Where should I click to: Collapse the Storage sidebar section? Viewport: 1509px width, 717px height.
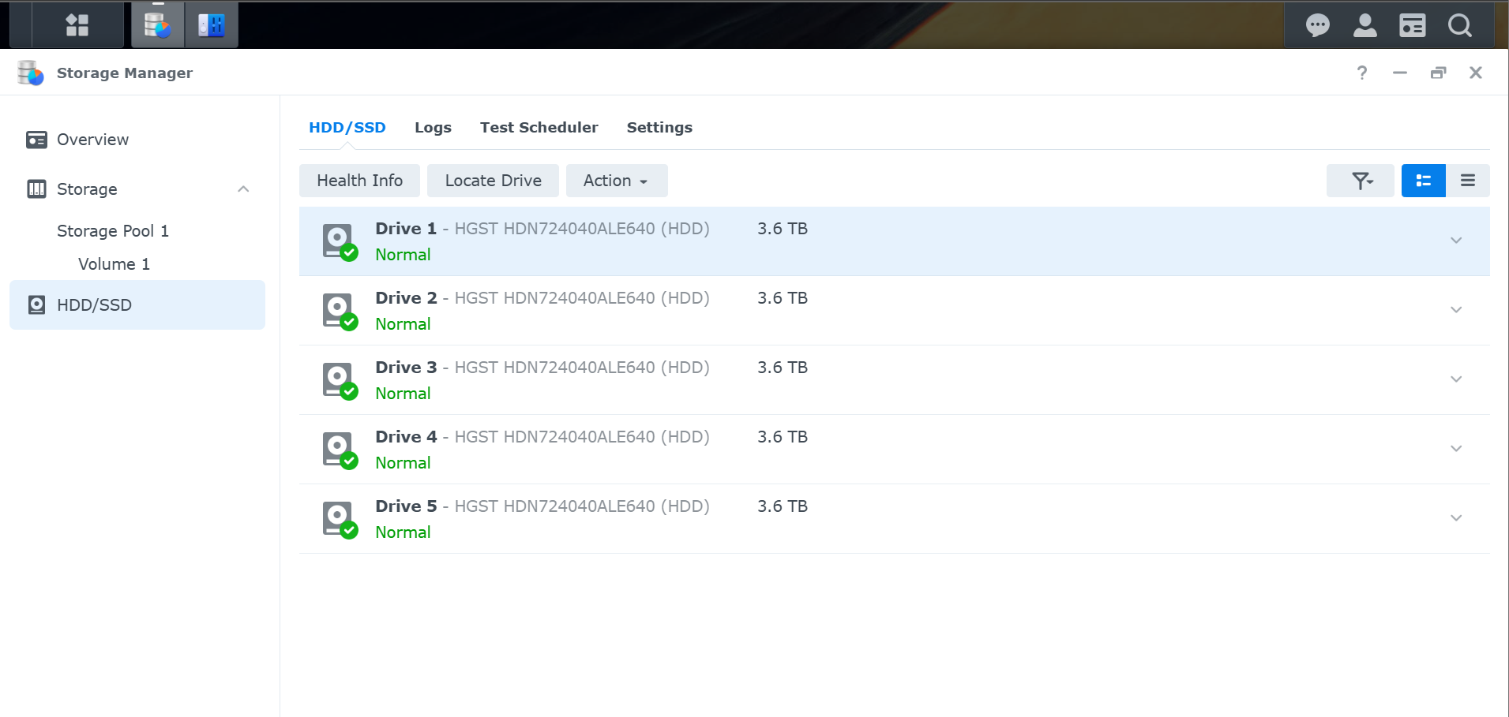243,189
